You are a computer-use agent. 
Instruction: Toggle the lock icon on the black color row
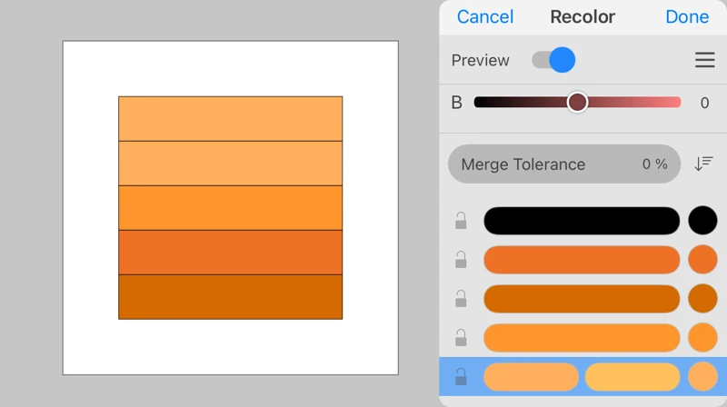pos(461,221)
